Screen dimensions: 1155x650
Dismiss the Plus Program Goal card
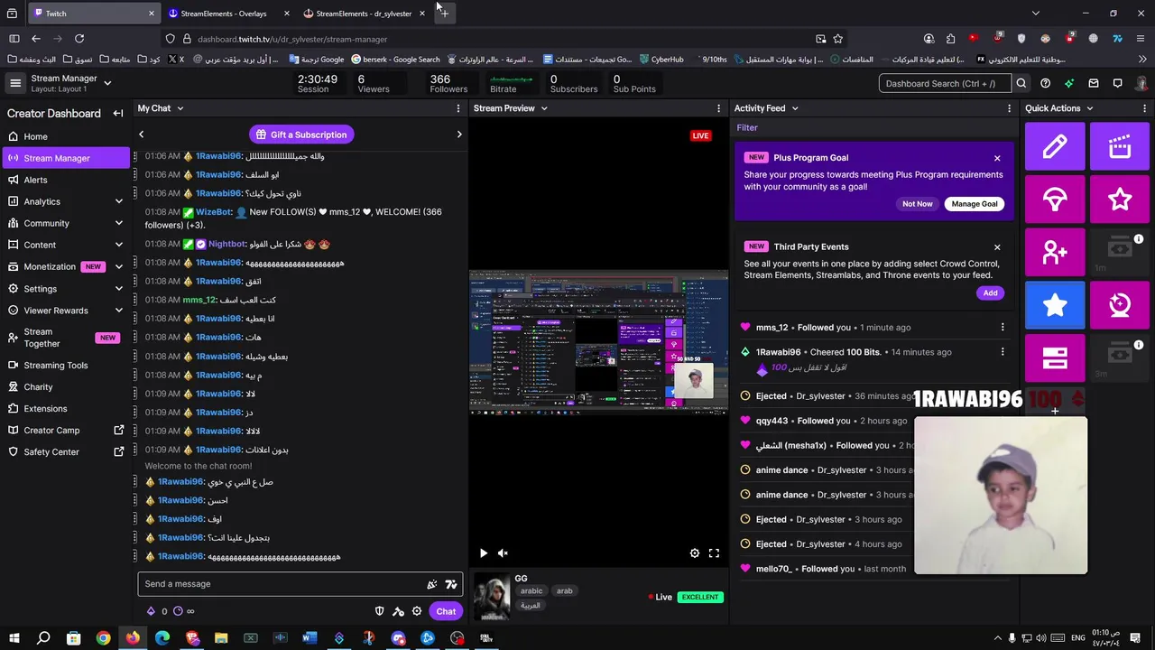pos(997,158)
